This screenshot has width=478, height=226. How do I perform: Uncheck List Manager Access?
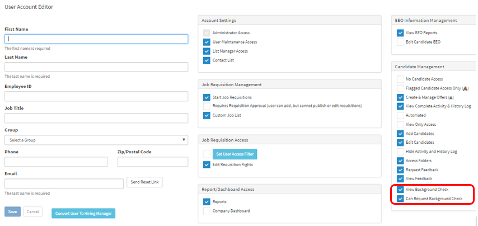tap(207, 51)
